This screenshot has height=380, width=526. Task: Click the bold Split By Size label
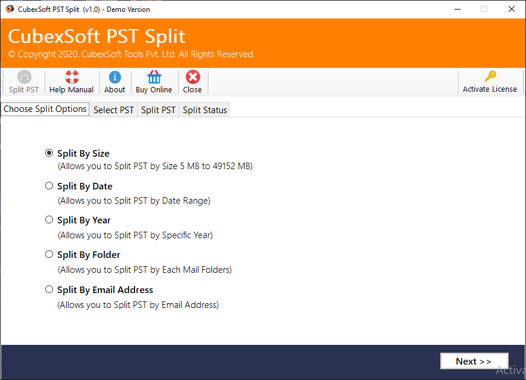(83, 153)
